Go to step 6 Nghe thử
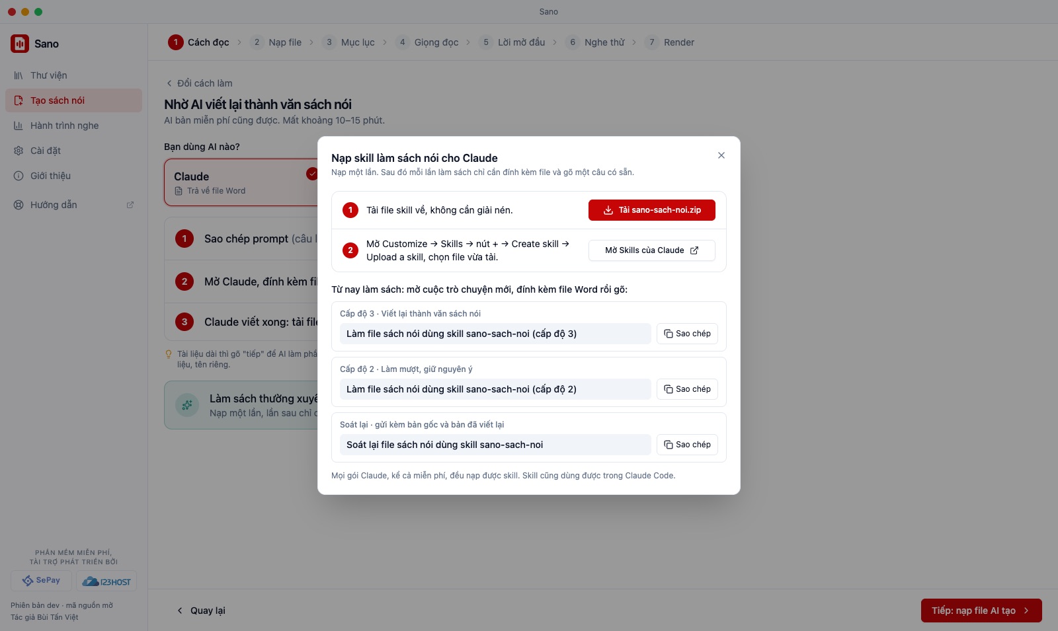This screenshot has width=1058, height=631. pos(595,42)
